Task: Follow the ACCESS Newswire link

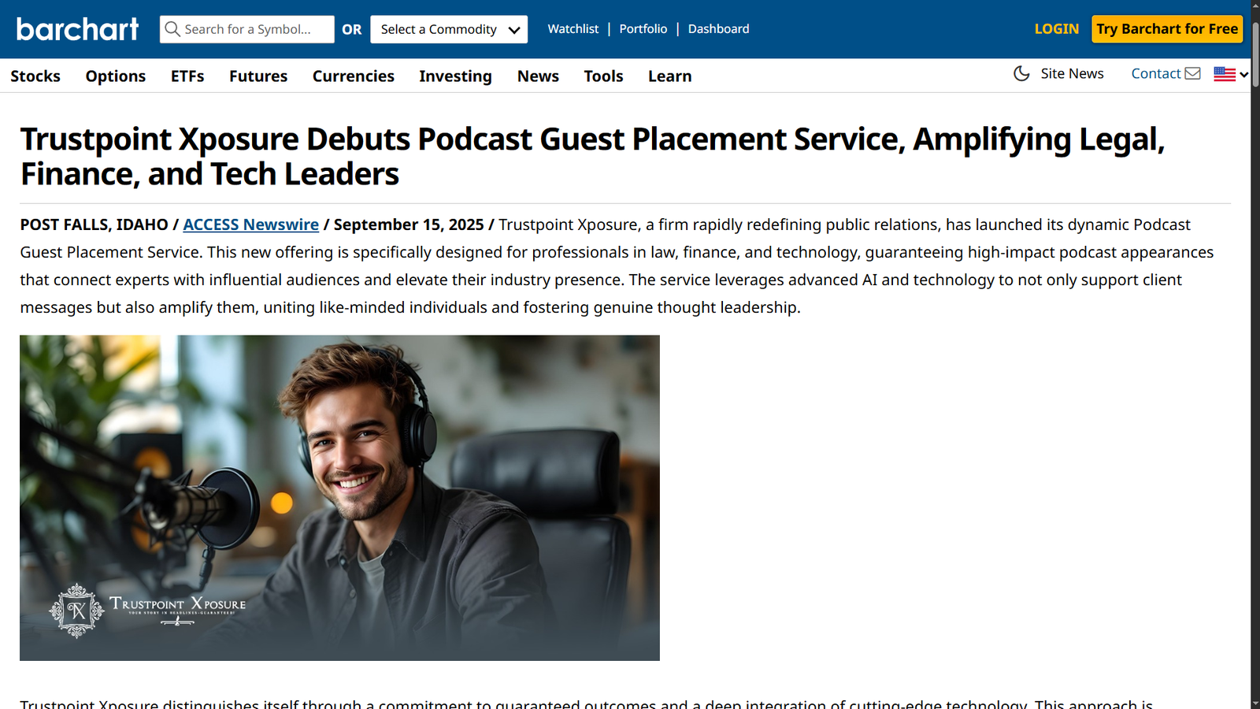Action: coord(250,225)
